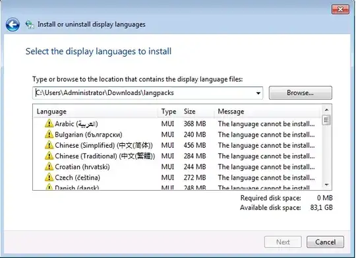Select the Czech (čeština) row
The image size is (356, 258).
177,177
